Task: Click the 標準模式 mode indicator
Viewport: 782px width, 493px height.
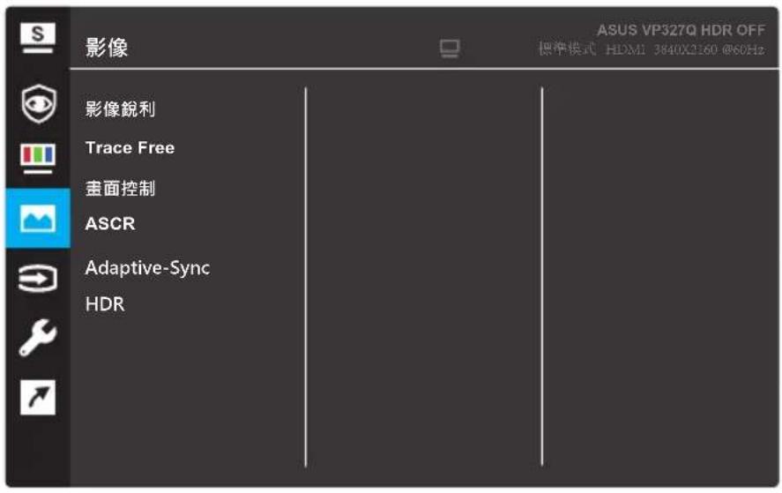Action: (567, 49)
